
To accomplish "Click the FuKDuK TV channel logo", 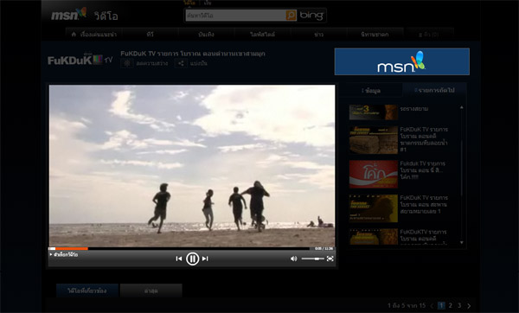I will (80, 60).
